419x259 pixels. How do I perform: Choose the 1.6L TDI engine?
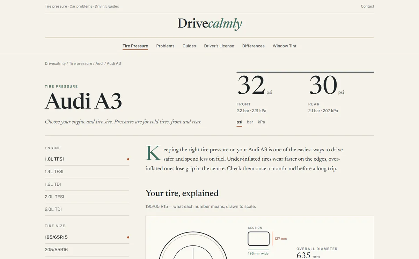point(87,184)
